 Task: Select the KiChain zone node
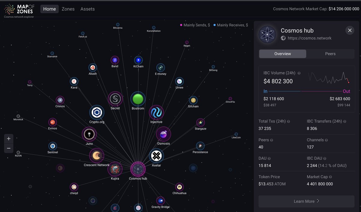138,60
